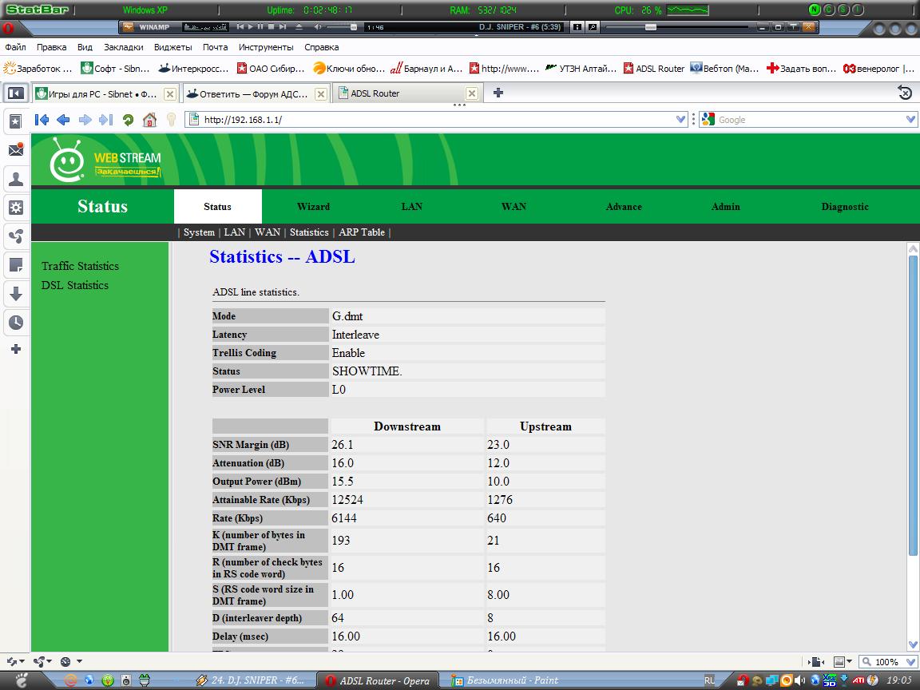The width and height of the screenshot is (920, 690).
Task: Click the new tab plus button
Action: point(498,93)
